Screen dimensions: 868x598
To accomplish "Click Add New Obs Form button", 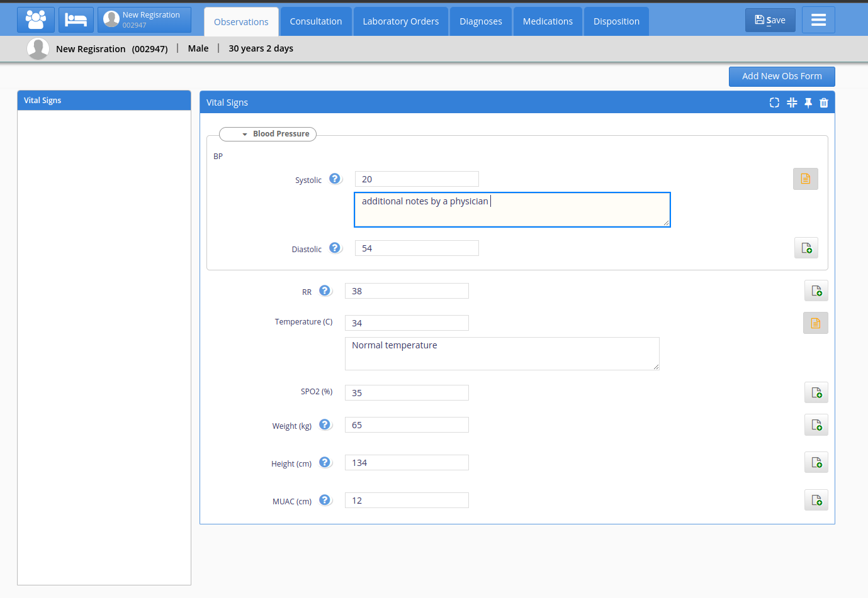I will 782,76.
